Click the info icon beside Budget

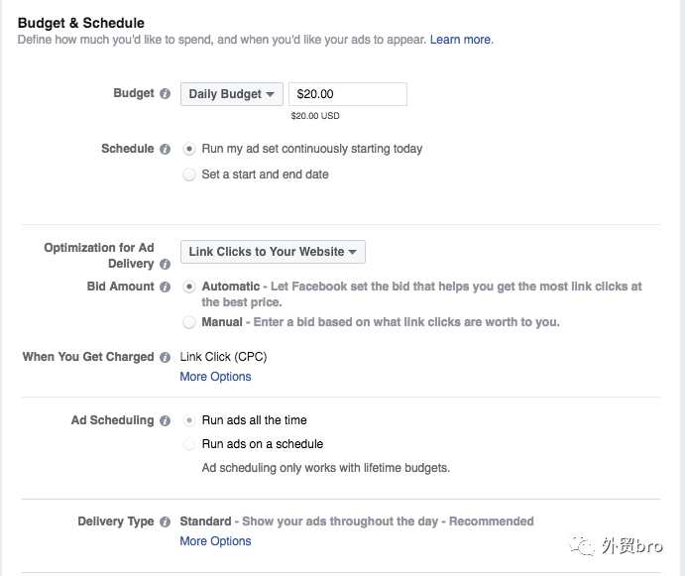[x=165, y=94]
